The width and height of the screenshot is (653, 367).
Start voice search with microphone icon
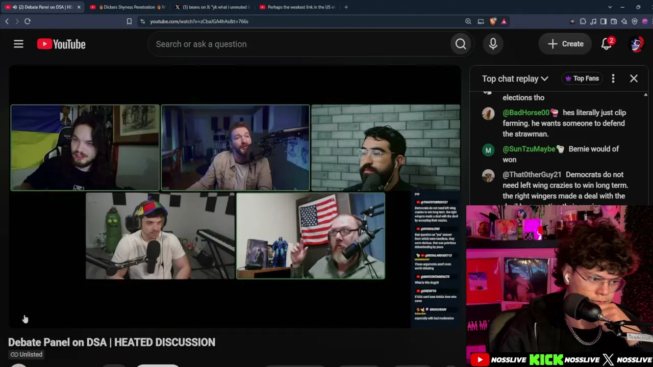[493, 44]
